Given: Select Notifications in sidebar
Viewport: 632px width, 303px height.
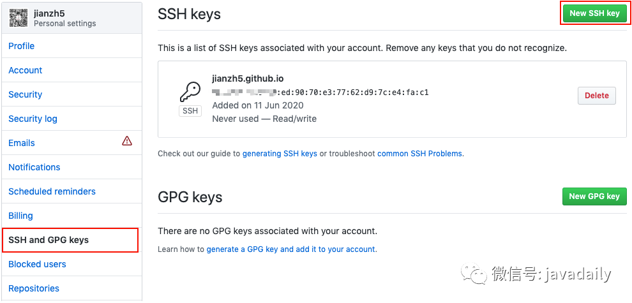Looking at the screenshot, I should (x=34, y=167).
